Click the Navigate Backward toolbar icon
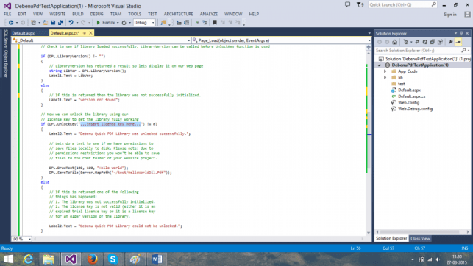This screenshot has height=266, width=473. tap(11, 23)
